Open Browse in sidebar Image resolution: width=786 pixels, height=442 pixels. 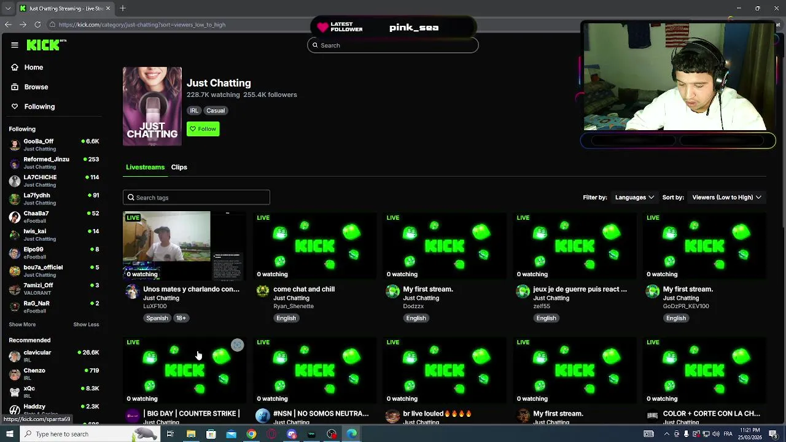pyautogui.click(x=36, y=87)
